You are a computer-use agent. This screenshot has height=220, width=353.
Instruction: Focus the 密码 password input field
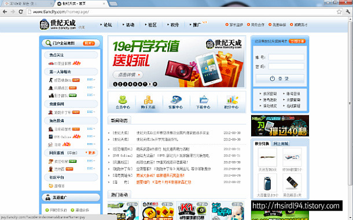286,66
